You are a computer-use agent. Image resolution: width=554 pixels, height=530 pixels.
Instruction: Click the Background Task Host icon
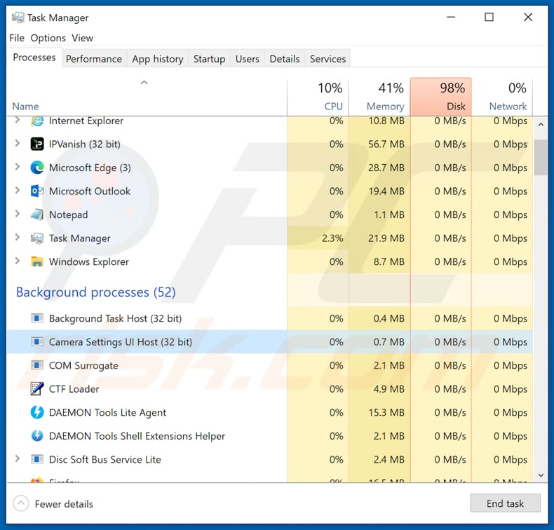[37, 318]
